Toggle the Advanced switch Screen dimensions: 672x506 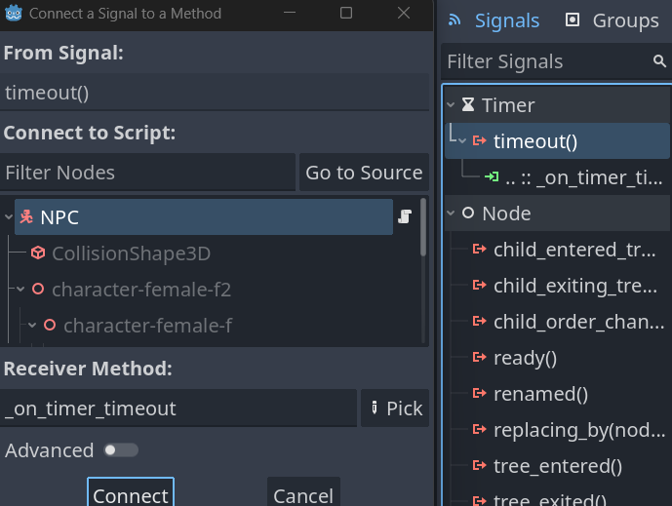click(x=121, y=450)
